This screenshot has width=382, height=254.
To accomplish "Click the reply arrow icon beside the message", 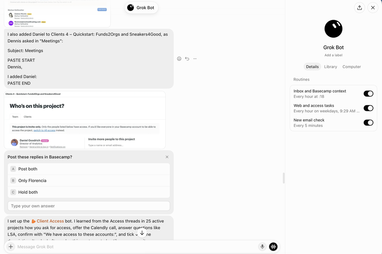I will tap(187, 58).
